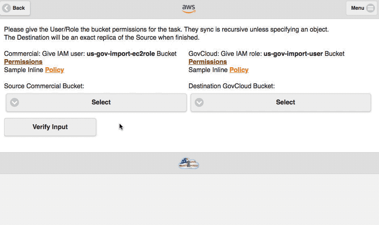379x225 pixels.
Task: Click the back arrow icon in the header
Action: click(6, 8)
